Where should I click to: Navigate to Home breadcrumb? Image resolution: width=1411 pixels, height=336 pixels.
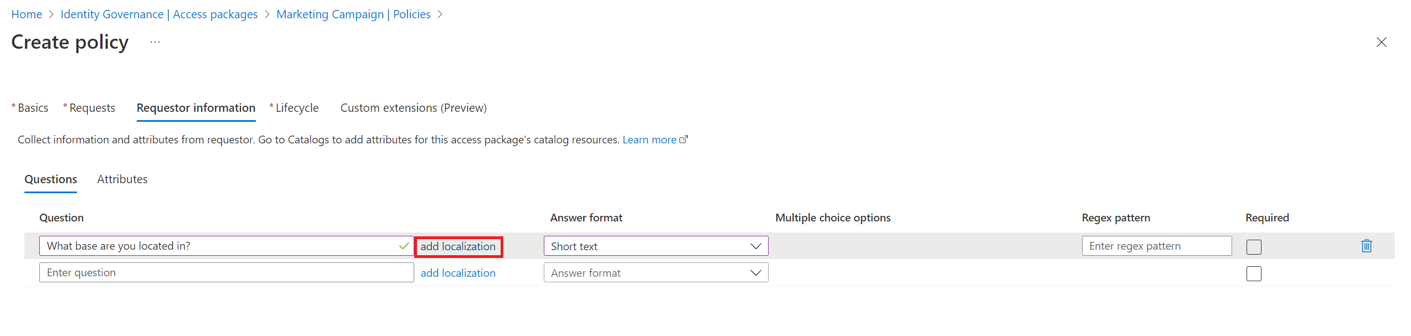(27, 14)
